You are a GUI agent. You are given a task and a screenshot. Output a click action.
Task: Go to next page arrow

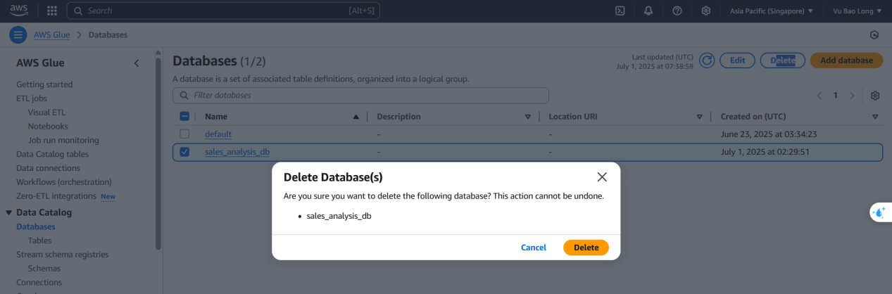pos(852,95)
